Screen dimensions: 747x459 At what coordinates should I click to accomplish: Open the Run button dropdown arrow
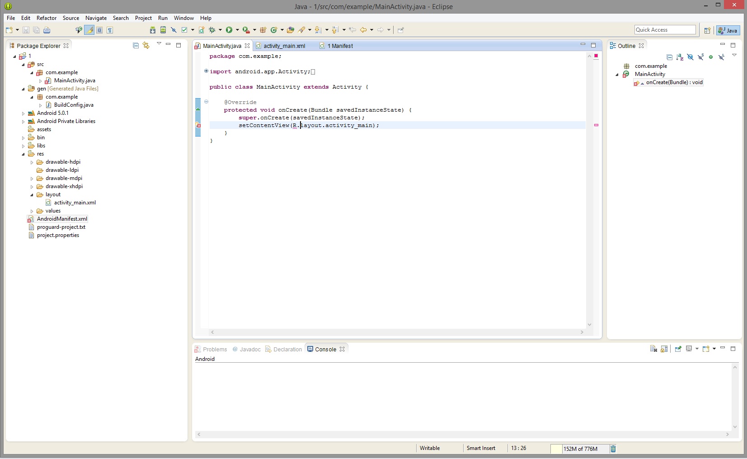pos(237,30)
